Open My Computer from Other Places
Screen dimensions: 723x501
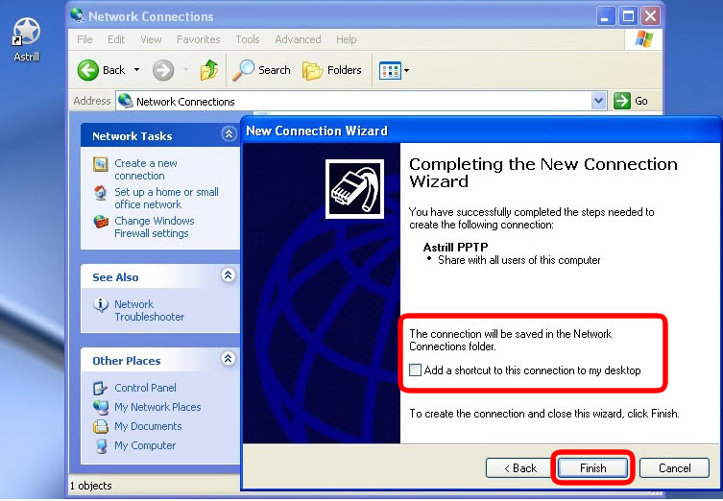click(x=101, y=445)
